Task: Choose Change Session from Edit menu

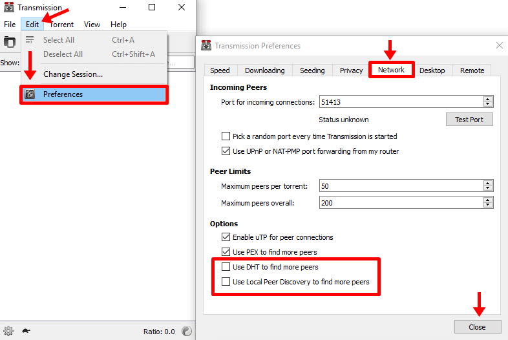Action: (x=94, y=74)
